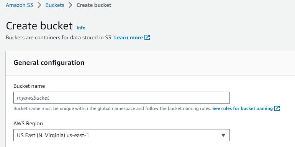Click the AWS Region dropdown arrow
The height and width of the screenshot is (147, 295).
(x=223, y=135)
